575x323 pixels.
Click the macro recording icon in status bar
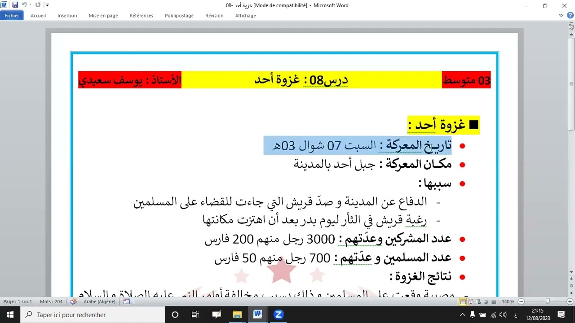pos(127,301)
